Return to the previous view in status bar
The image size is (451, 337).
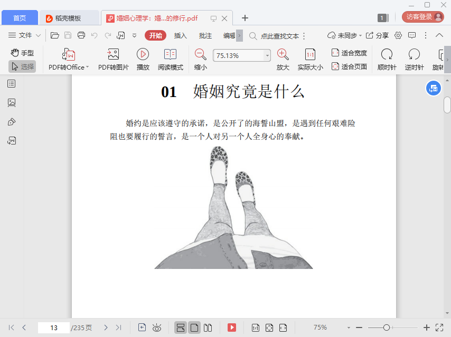tap(142, 328)
